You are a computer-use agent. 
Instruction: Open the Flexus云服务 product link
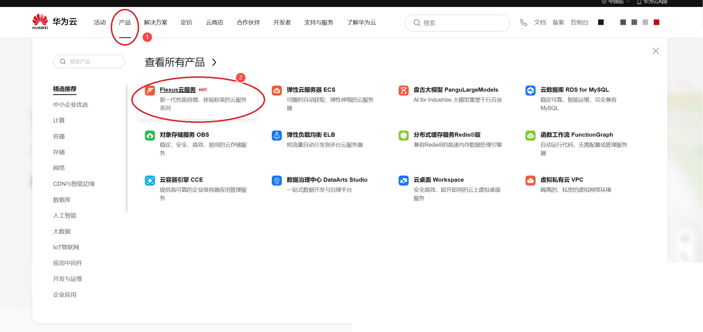(x=178, y=90)
